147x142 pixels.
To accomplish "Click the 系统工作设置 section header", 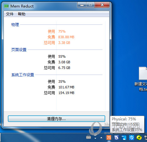I will [23, 75].
